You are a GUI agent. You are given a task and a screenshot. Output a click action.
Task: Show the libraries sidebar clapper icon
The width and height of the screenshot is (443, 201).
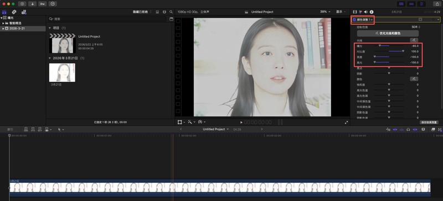(4, 12)
